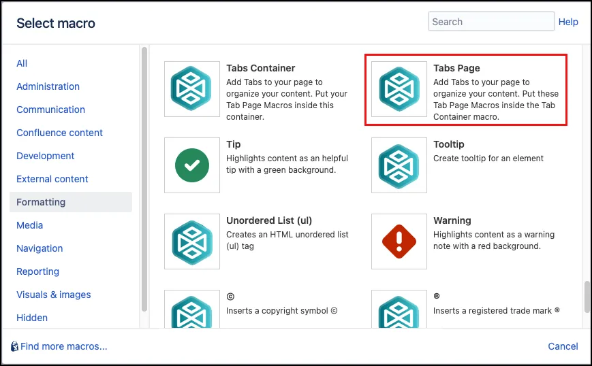
Task: Open Visuals & images category
Action: point(54,295)
